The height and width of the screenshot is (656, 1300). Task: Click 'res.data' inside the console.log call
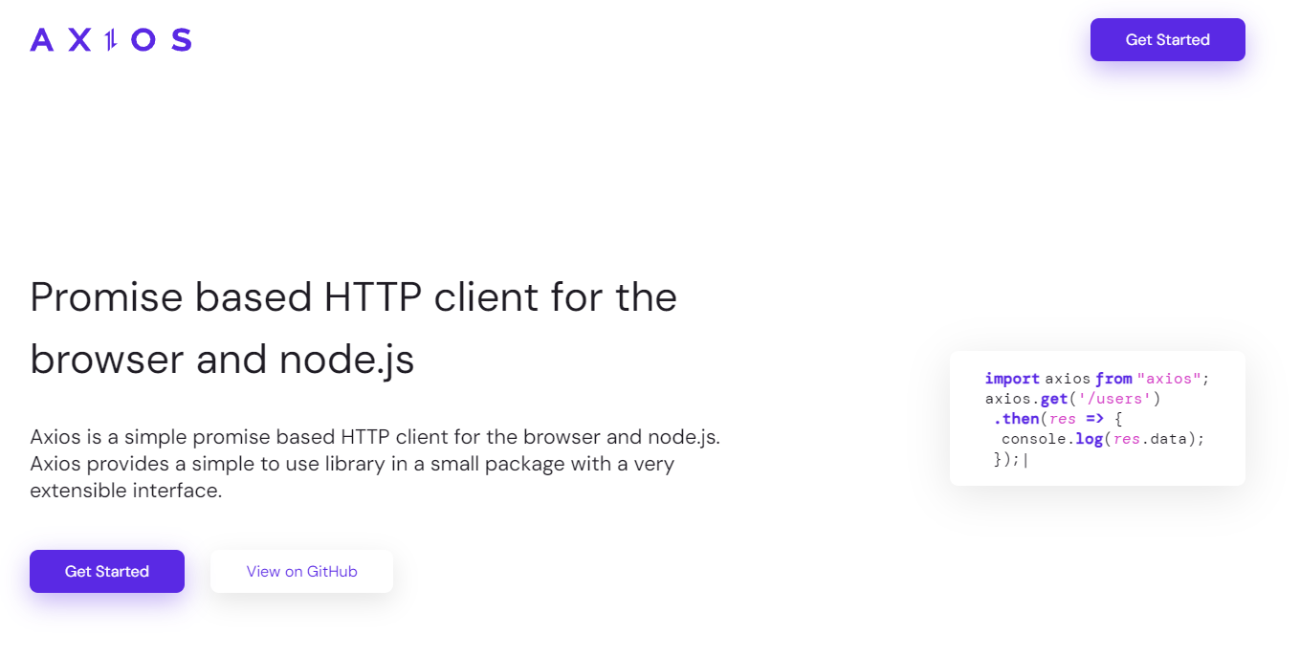pyautogui.click(x=1151, y=439)
